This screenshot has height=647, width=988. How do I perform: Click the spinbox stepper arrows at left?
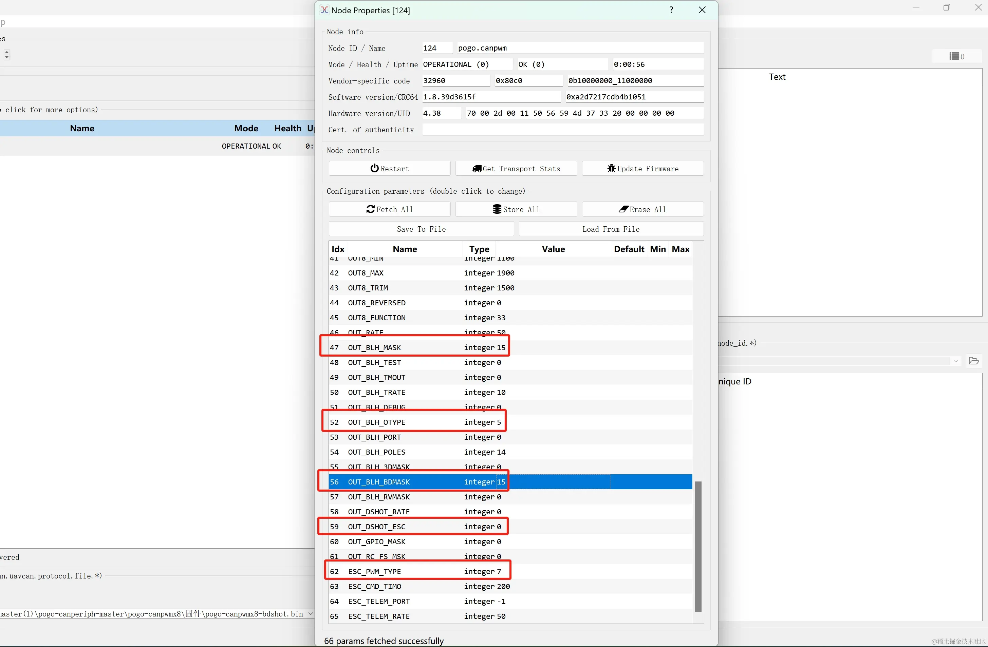pos(7,54)
